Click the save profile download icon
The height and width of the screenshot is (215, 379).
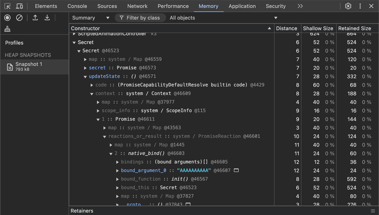[47, 18]
